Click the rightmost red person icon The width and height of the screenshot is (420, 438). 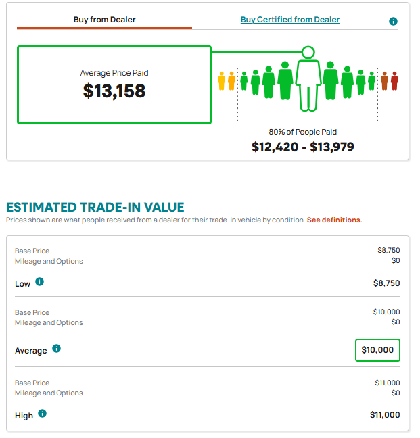tap(394, 81)
